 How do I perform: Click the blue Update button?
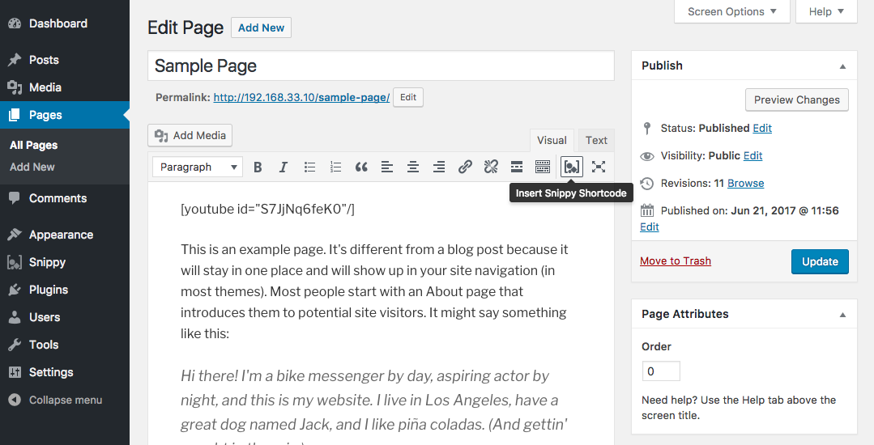pos(820,262)
